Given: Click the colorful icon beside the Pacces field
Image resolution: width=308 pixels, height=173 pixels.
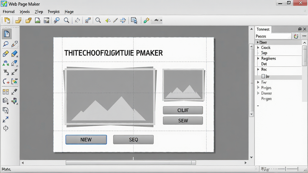Looking at the screenshot, I should (x=296, y=36).
